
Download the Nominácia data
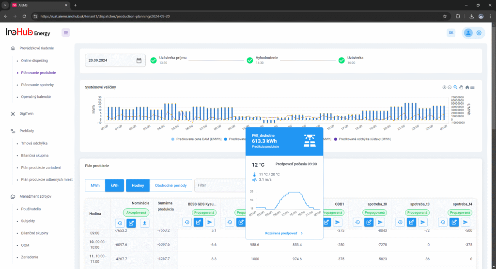tap(144, 222)
